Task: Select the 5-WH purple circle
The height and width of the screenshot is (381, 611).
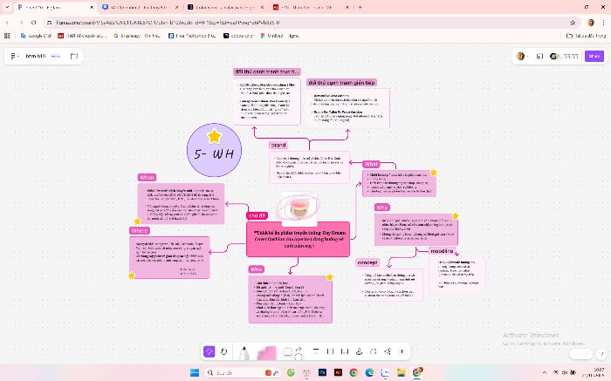Action: (214, 150)
